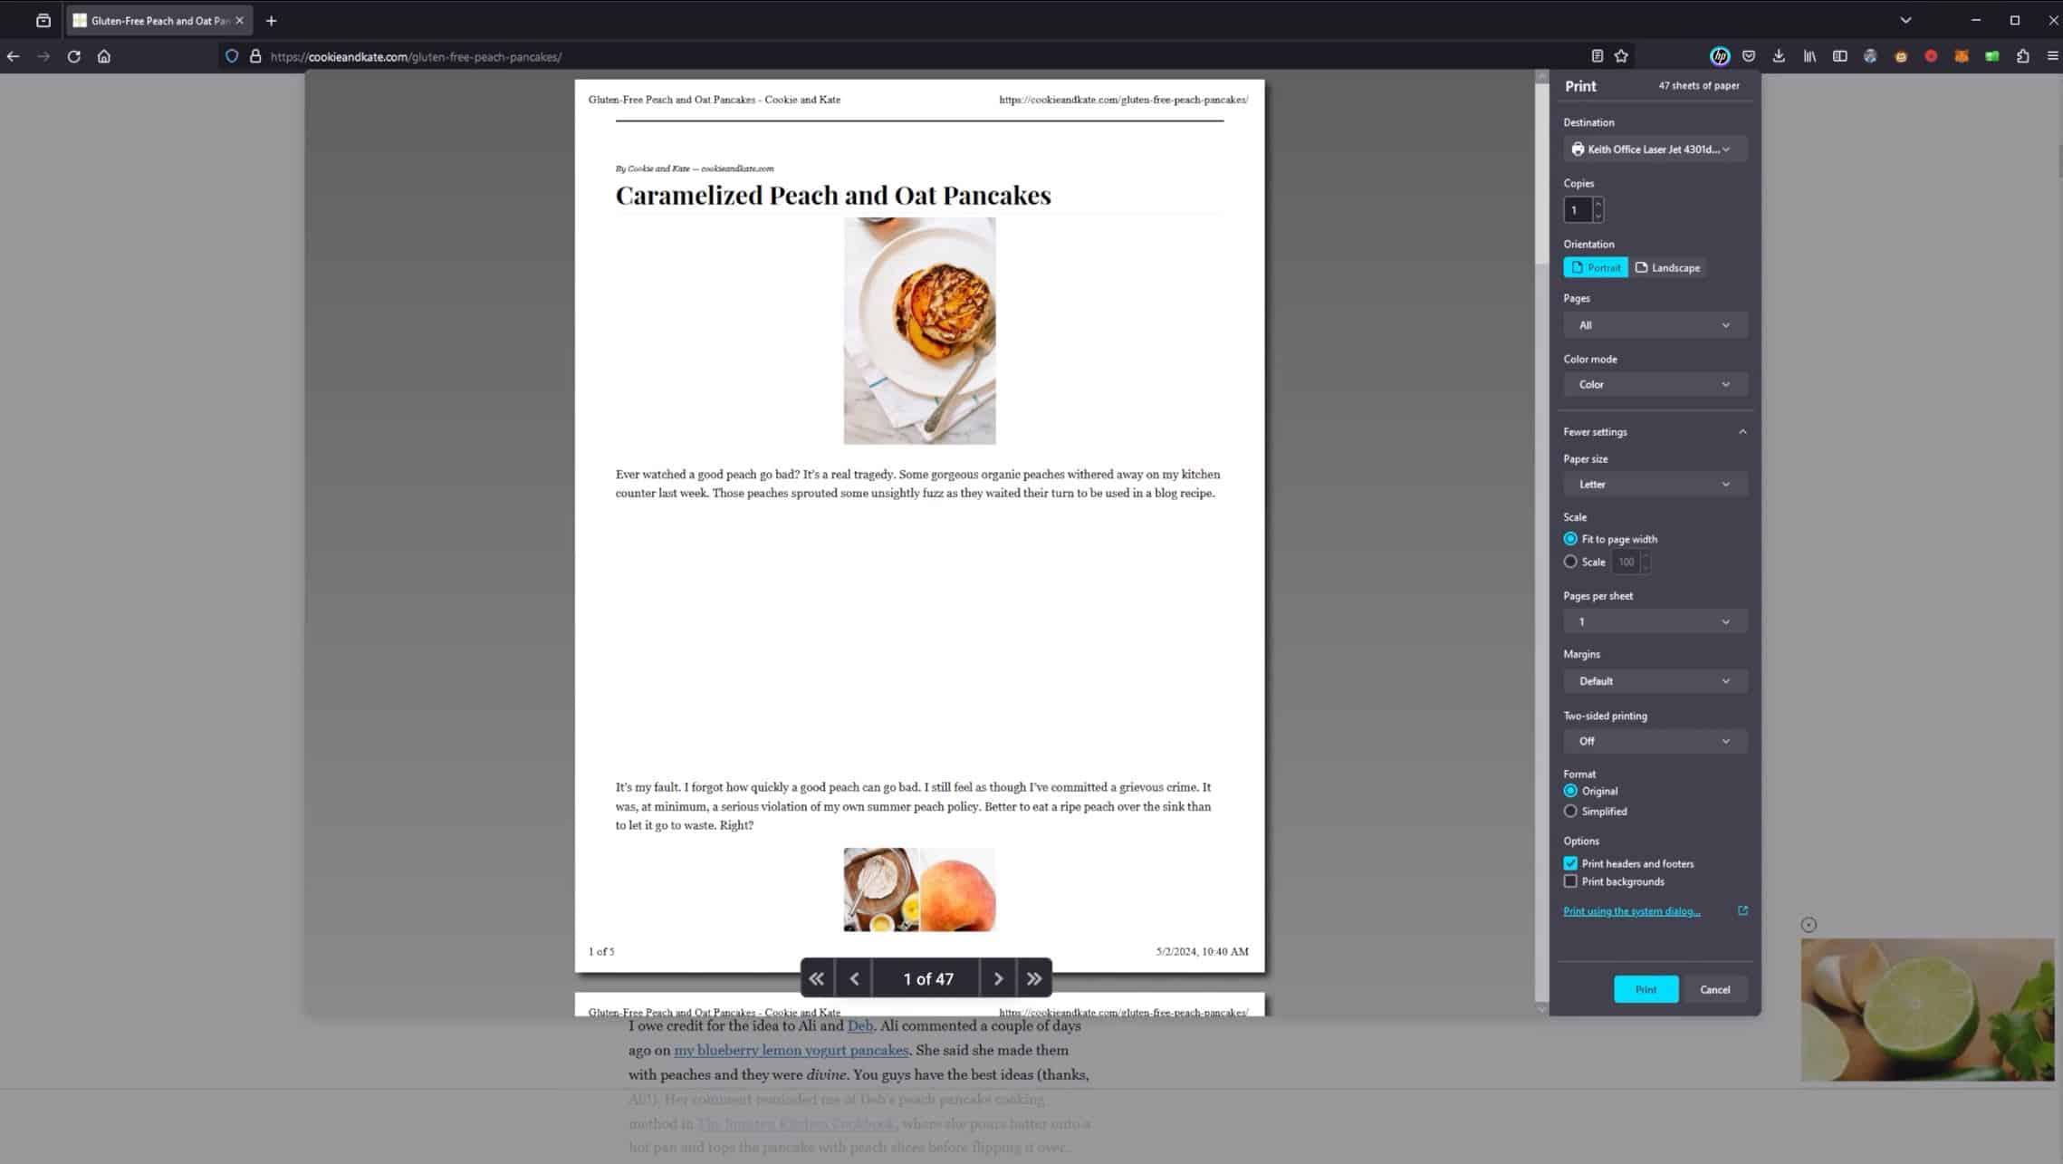Click the HP extension icon

pyautogui.click(x=1719, y=56)
